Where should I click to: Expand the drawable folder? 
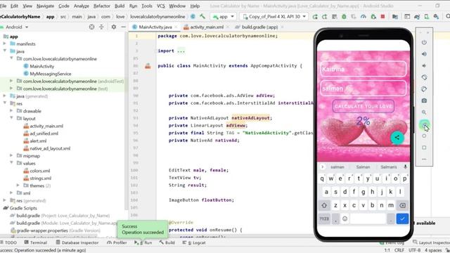tap(11, 111)
